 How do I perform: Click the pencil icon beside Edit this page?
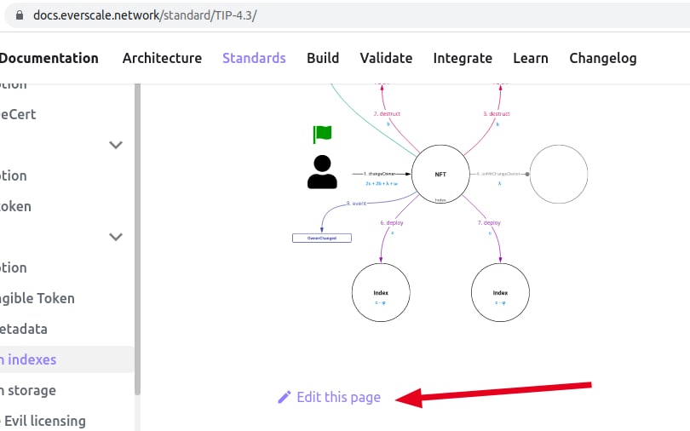coord(285,397)
